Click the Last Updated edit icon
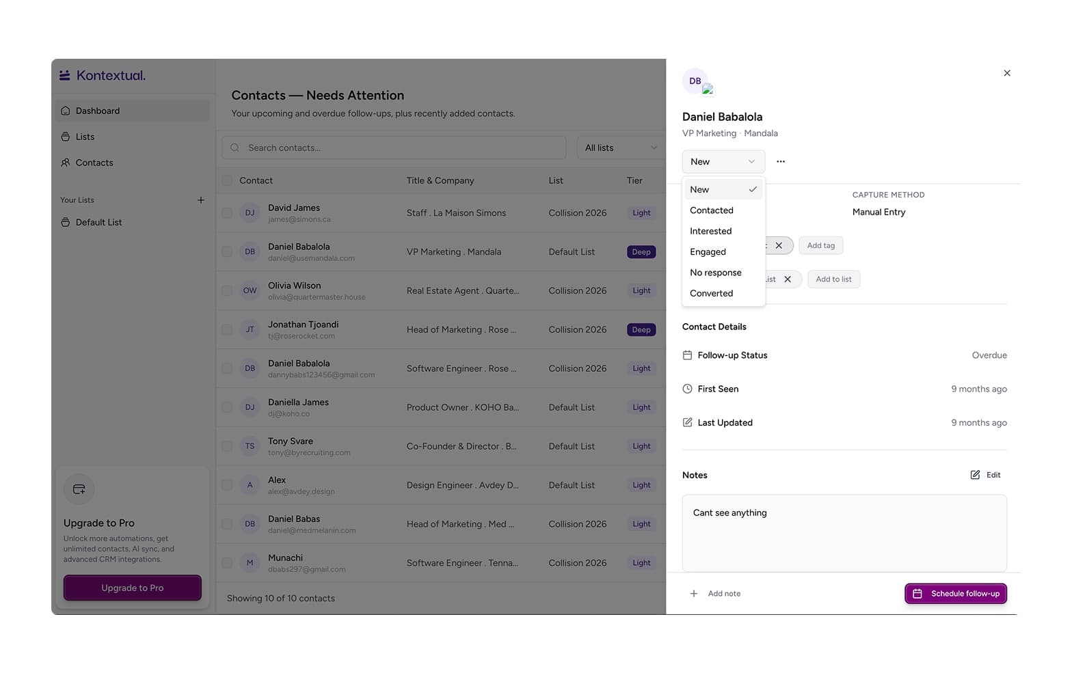 [688, 423]
